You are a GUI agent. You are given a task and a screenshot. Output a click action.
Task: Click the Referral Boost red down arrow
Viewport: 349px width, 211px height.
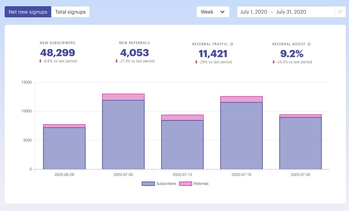[274, 62]
